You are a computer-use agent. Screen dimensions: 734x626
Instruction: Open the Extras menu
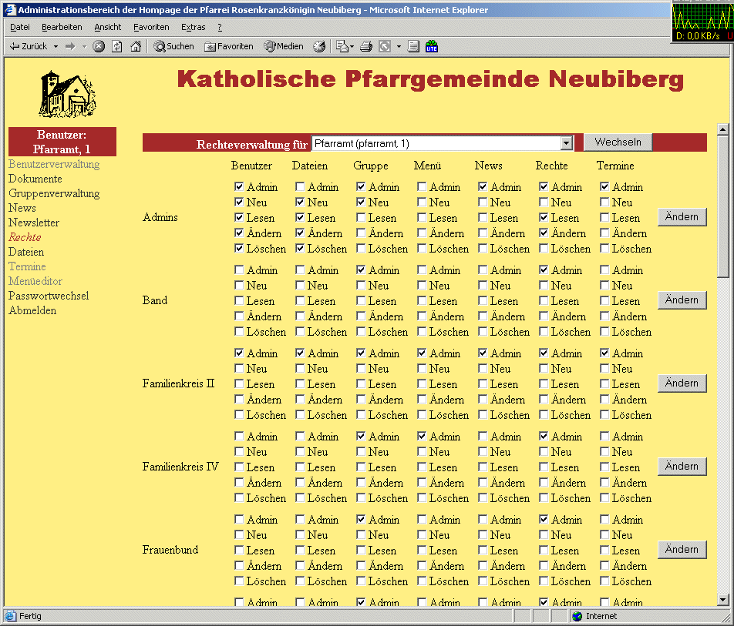click(194, 27)
